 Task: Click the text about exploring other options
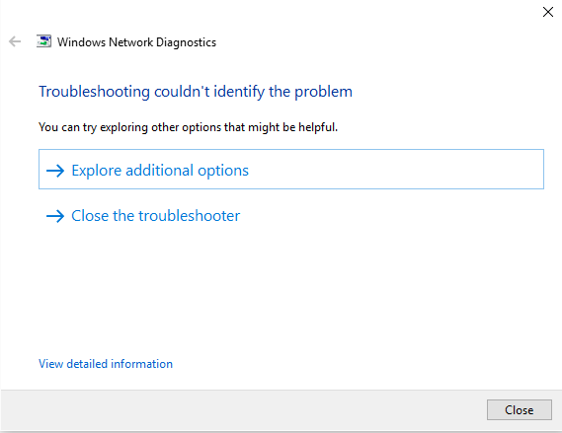tap(189, 127)
